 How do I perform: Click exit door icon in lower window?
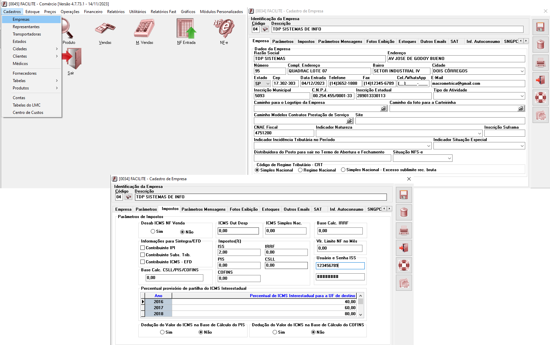[404, 248]
